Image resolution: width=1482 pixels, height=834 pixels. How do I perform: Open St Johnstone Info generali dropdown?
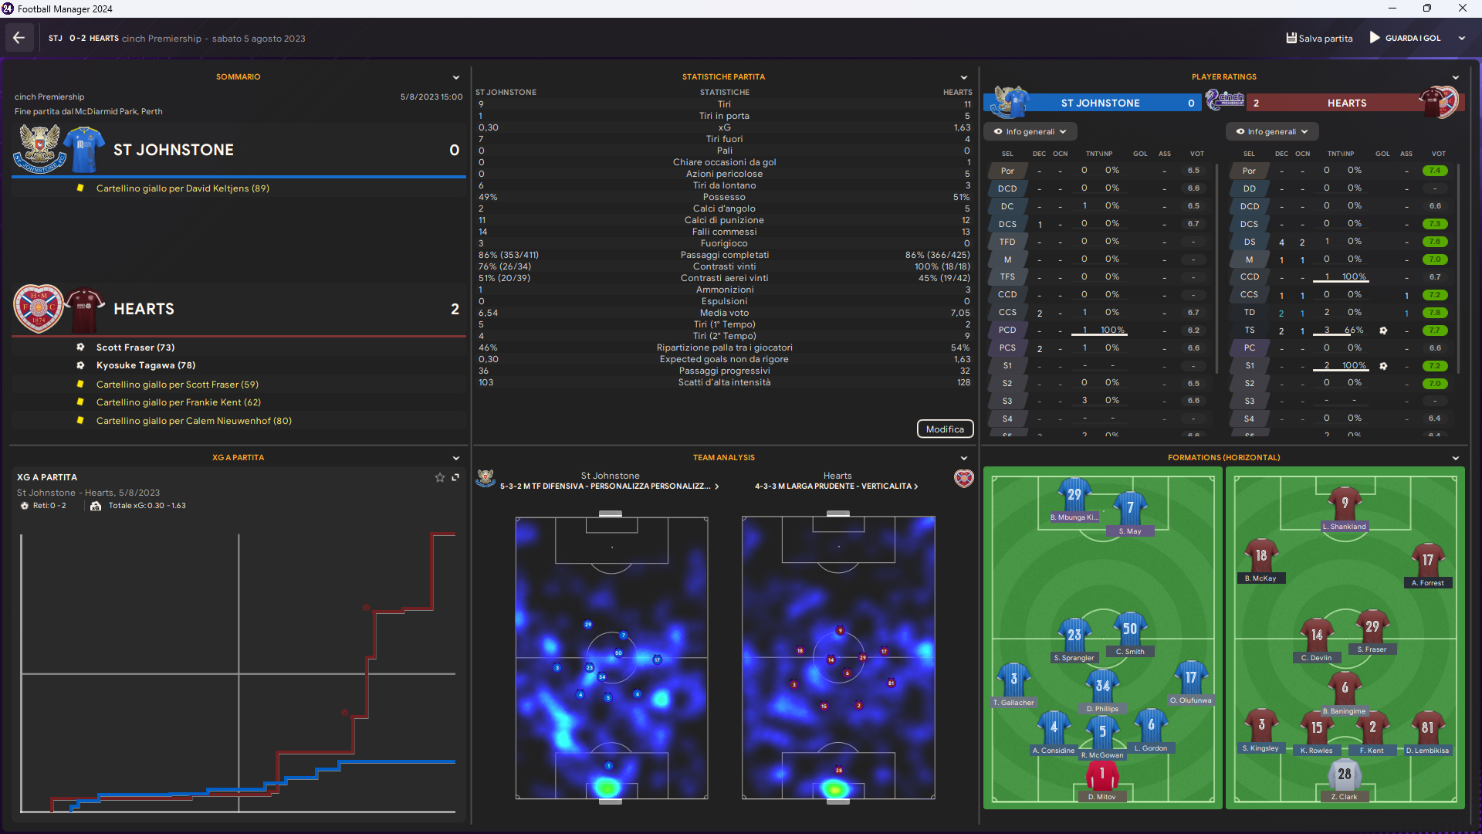coord(1030,131)
